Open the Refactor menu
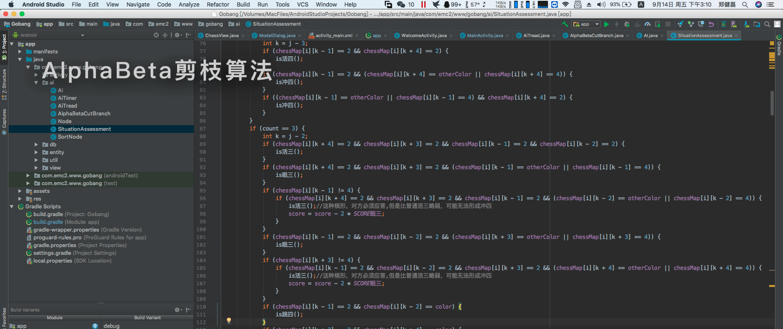This screenshot has width=783, height=329. point(218,4)
